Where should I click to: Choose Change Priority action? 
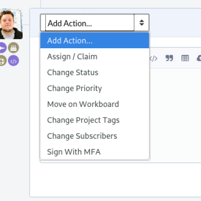coord(94,88)
